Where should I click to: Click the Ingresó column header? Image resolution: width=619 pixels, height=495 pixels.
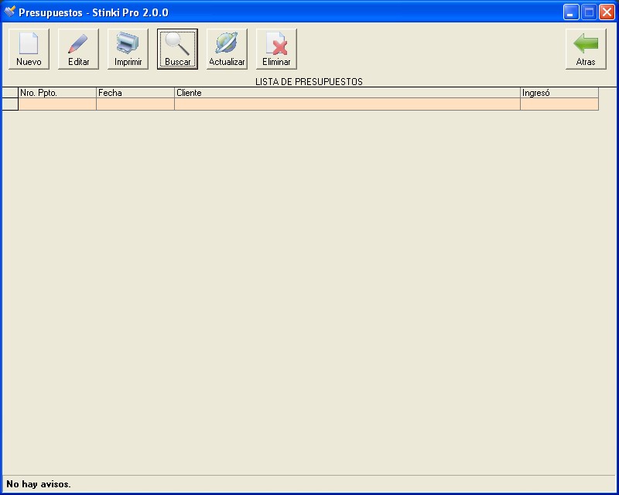(559, 93)
